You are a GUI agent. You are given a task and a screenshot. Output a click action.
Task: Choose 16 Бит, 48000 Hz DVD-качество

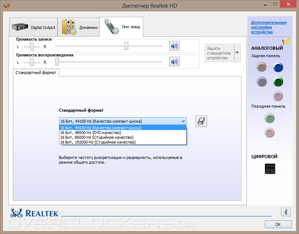pos(122,133)
